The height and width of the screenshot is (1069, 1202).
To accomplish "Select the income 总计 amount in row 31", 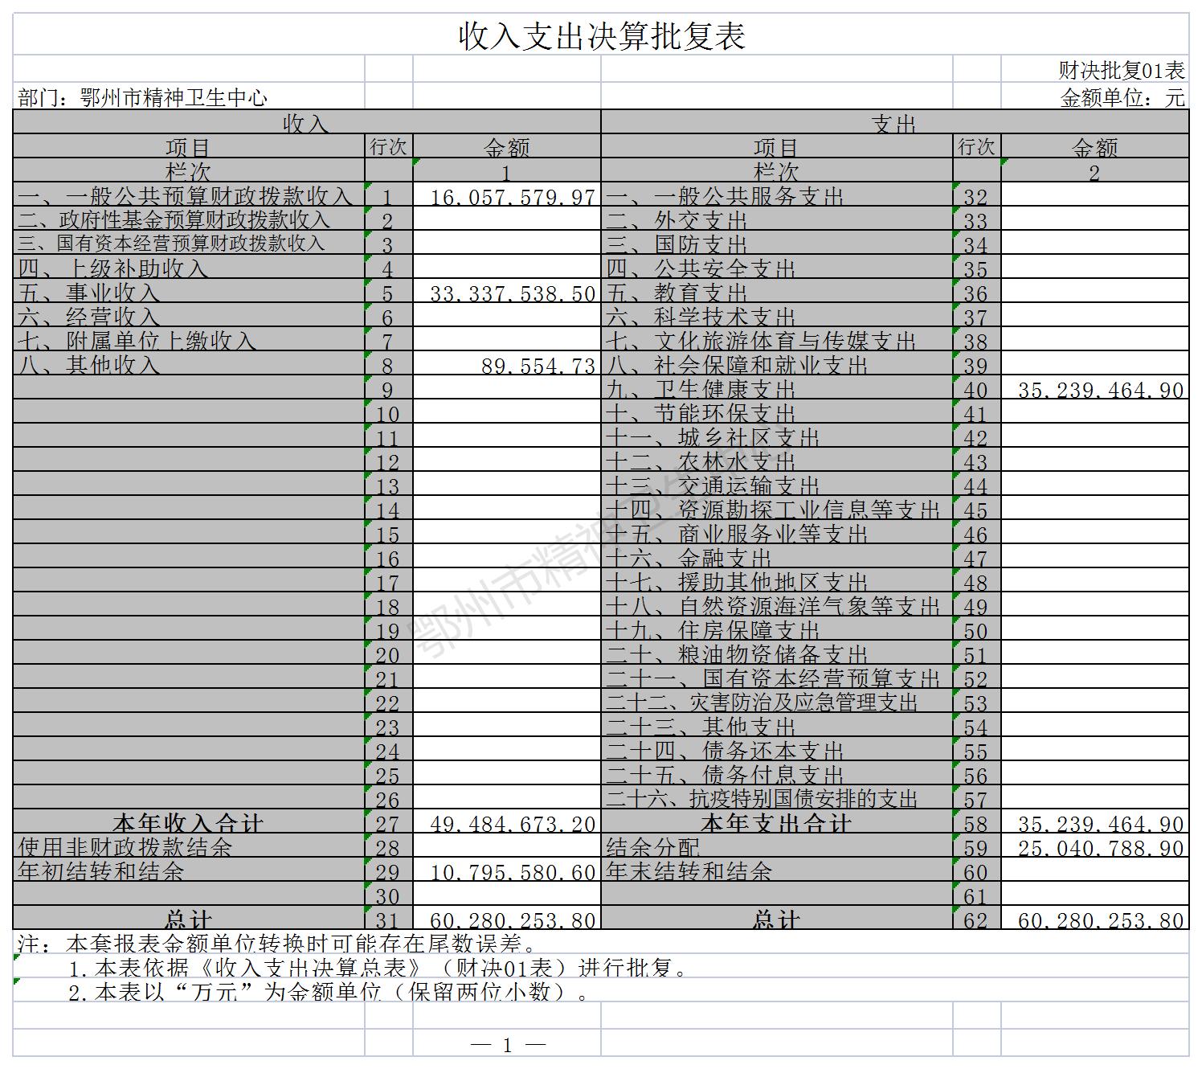I will tap(507, 919).
